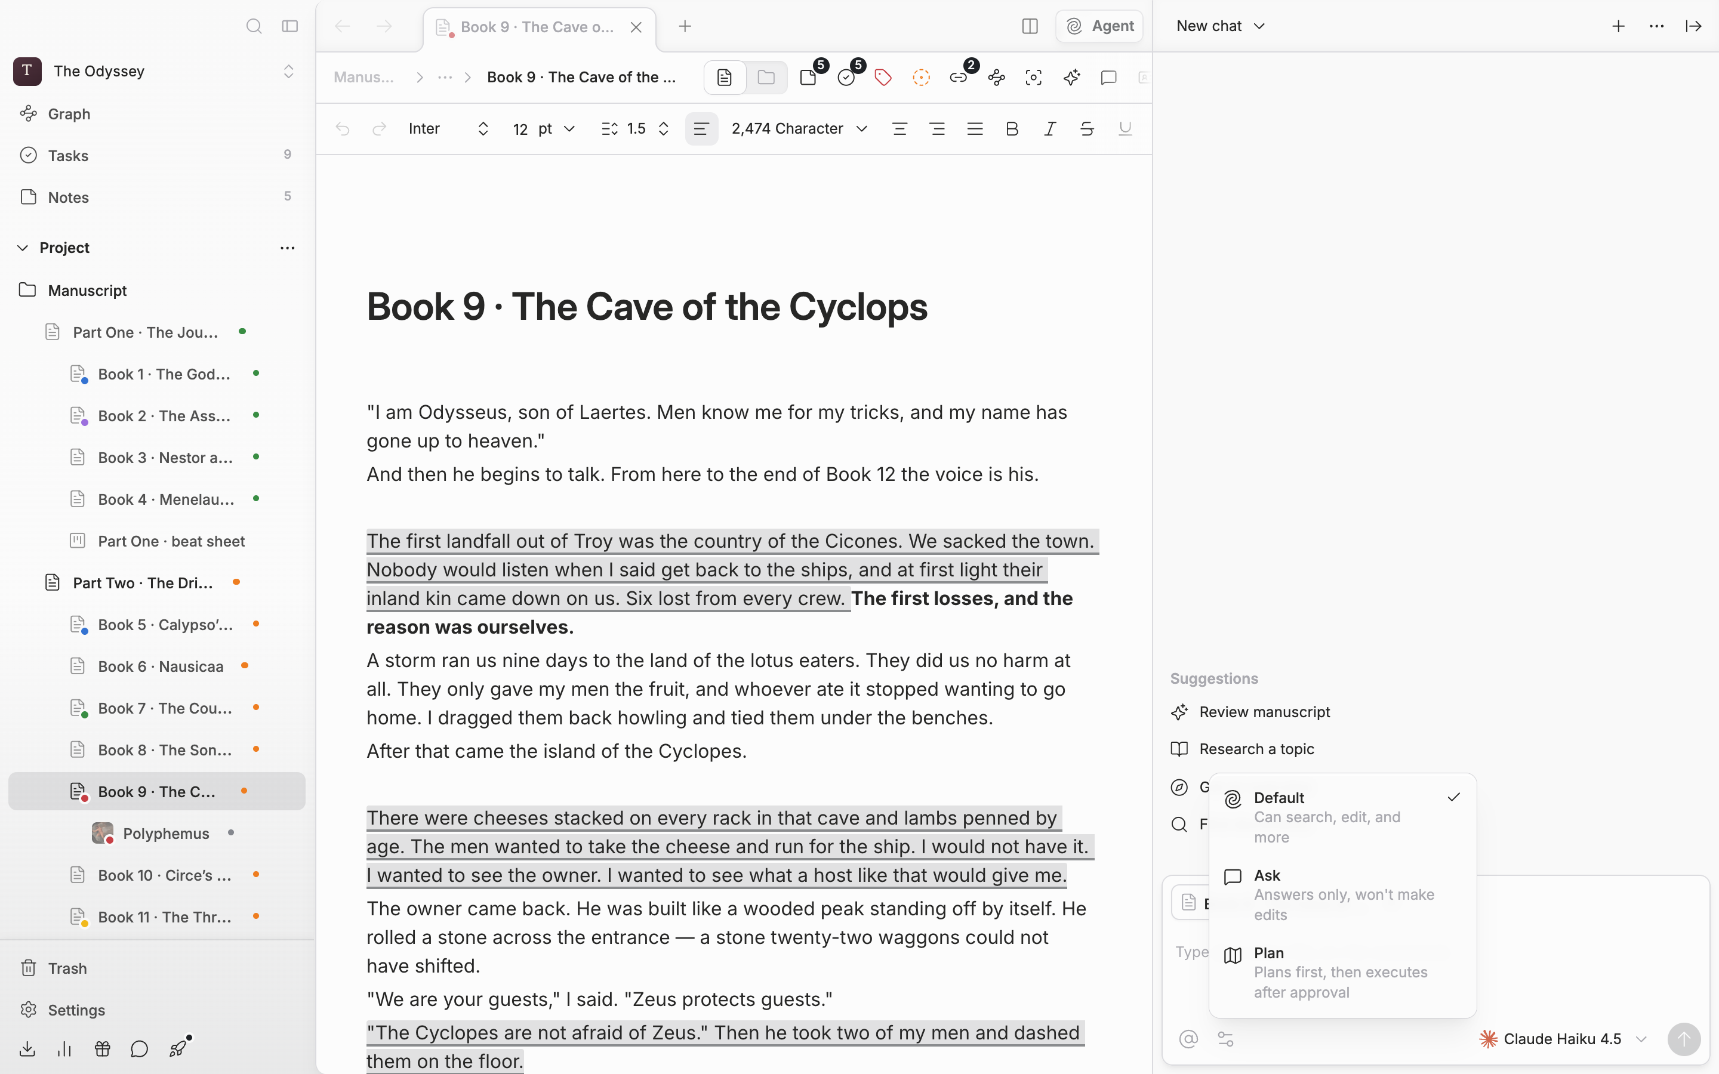Activate the focus mode icon
This screenshot has height=1074, width=1719.
pyautogui.click(x=1034, y=78)
